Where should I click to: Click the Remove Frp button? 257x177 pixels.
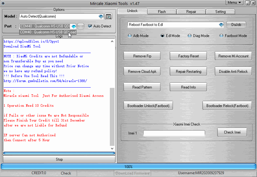[142, 56]
